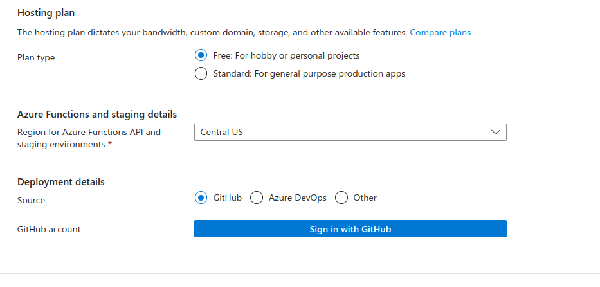600x287 pixels.
Task: Click the 'Hosting plan' section heading
Action: [x=46, y=13]
